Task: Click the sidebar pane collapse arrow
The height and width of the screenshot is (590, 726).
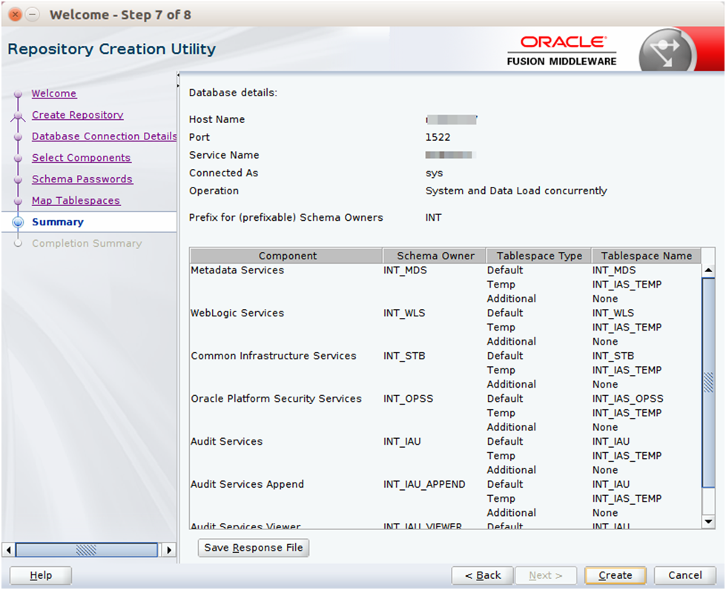Action: tap(178, 75)
